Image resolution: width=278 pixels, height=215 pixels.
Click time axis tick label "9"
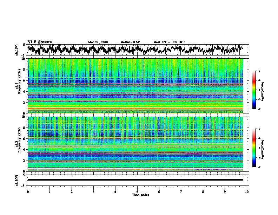click(225, 192)
